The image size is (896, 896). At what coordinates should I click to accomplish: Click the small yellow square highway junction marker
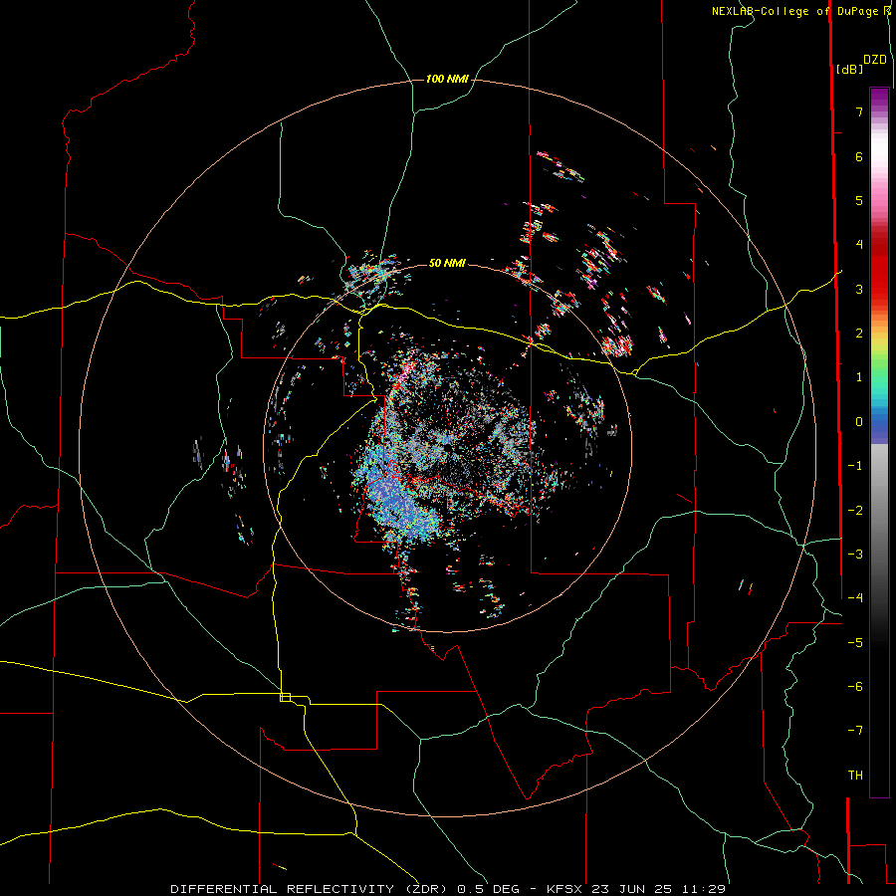pos(285,697)
